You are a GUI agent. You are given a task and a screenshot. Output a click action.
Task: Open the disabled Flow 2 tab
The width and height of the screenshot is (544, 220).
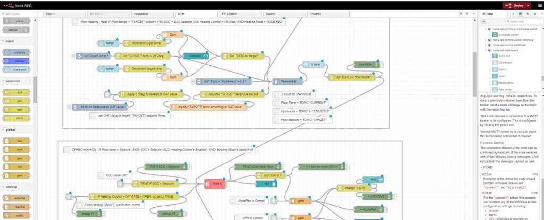tap(108, 14)
